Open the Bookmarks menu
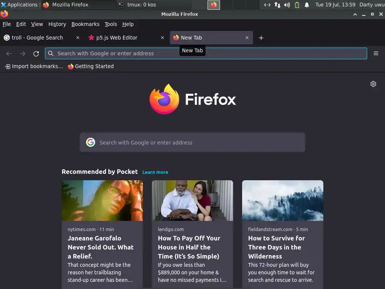 pyautogui.click(x=85, y=24)
